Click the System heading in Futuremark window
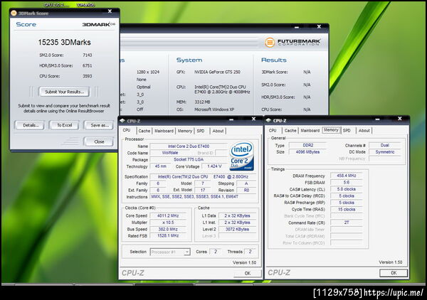This screenshot has width=427, height=300. 189,60
